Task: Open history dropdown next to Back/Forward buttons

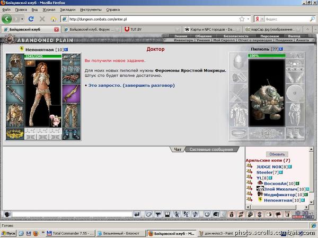Action: pos(22,19)
